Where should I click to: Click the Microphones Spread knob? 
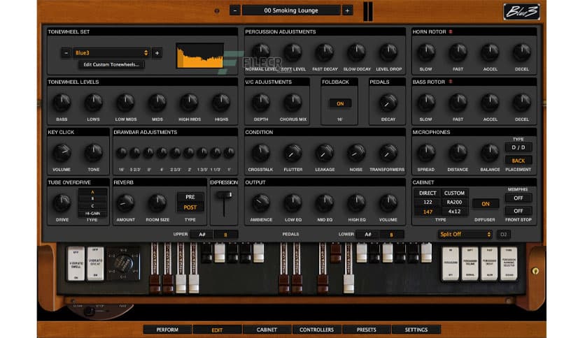[x=425, y=153]
